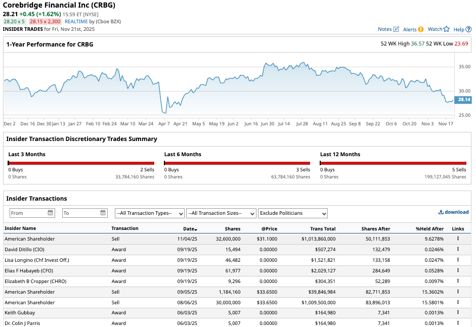This screenshot has width=476, height=327.
Task: Expand the All Transaction Sizes dropdown
Action: tap(221, 213)
